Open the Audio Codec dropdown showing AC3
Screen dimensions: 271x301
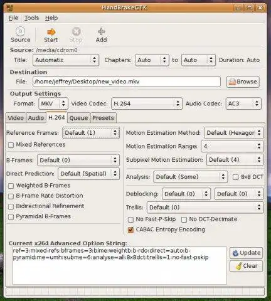pyautogui.click(x=243, y=103)
